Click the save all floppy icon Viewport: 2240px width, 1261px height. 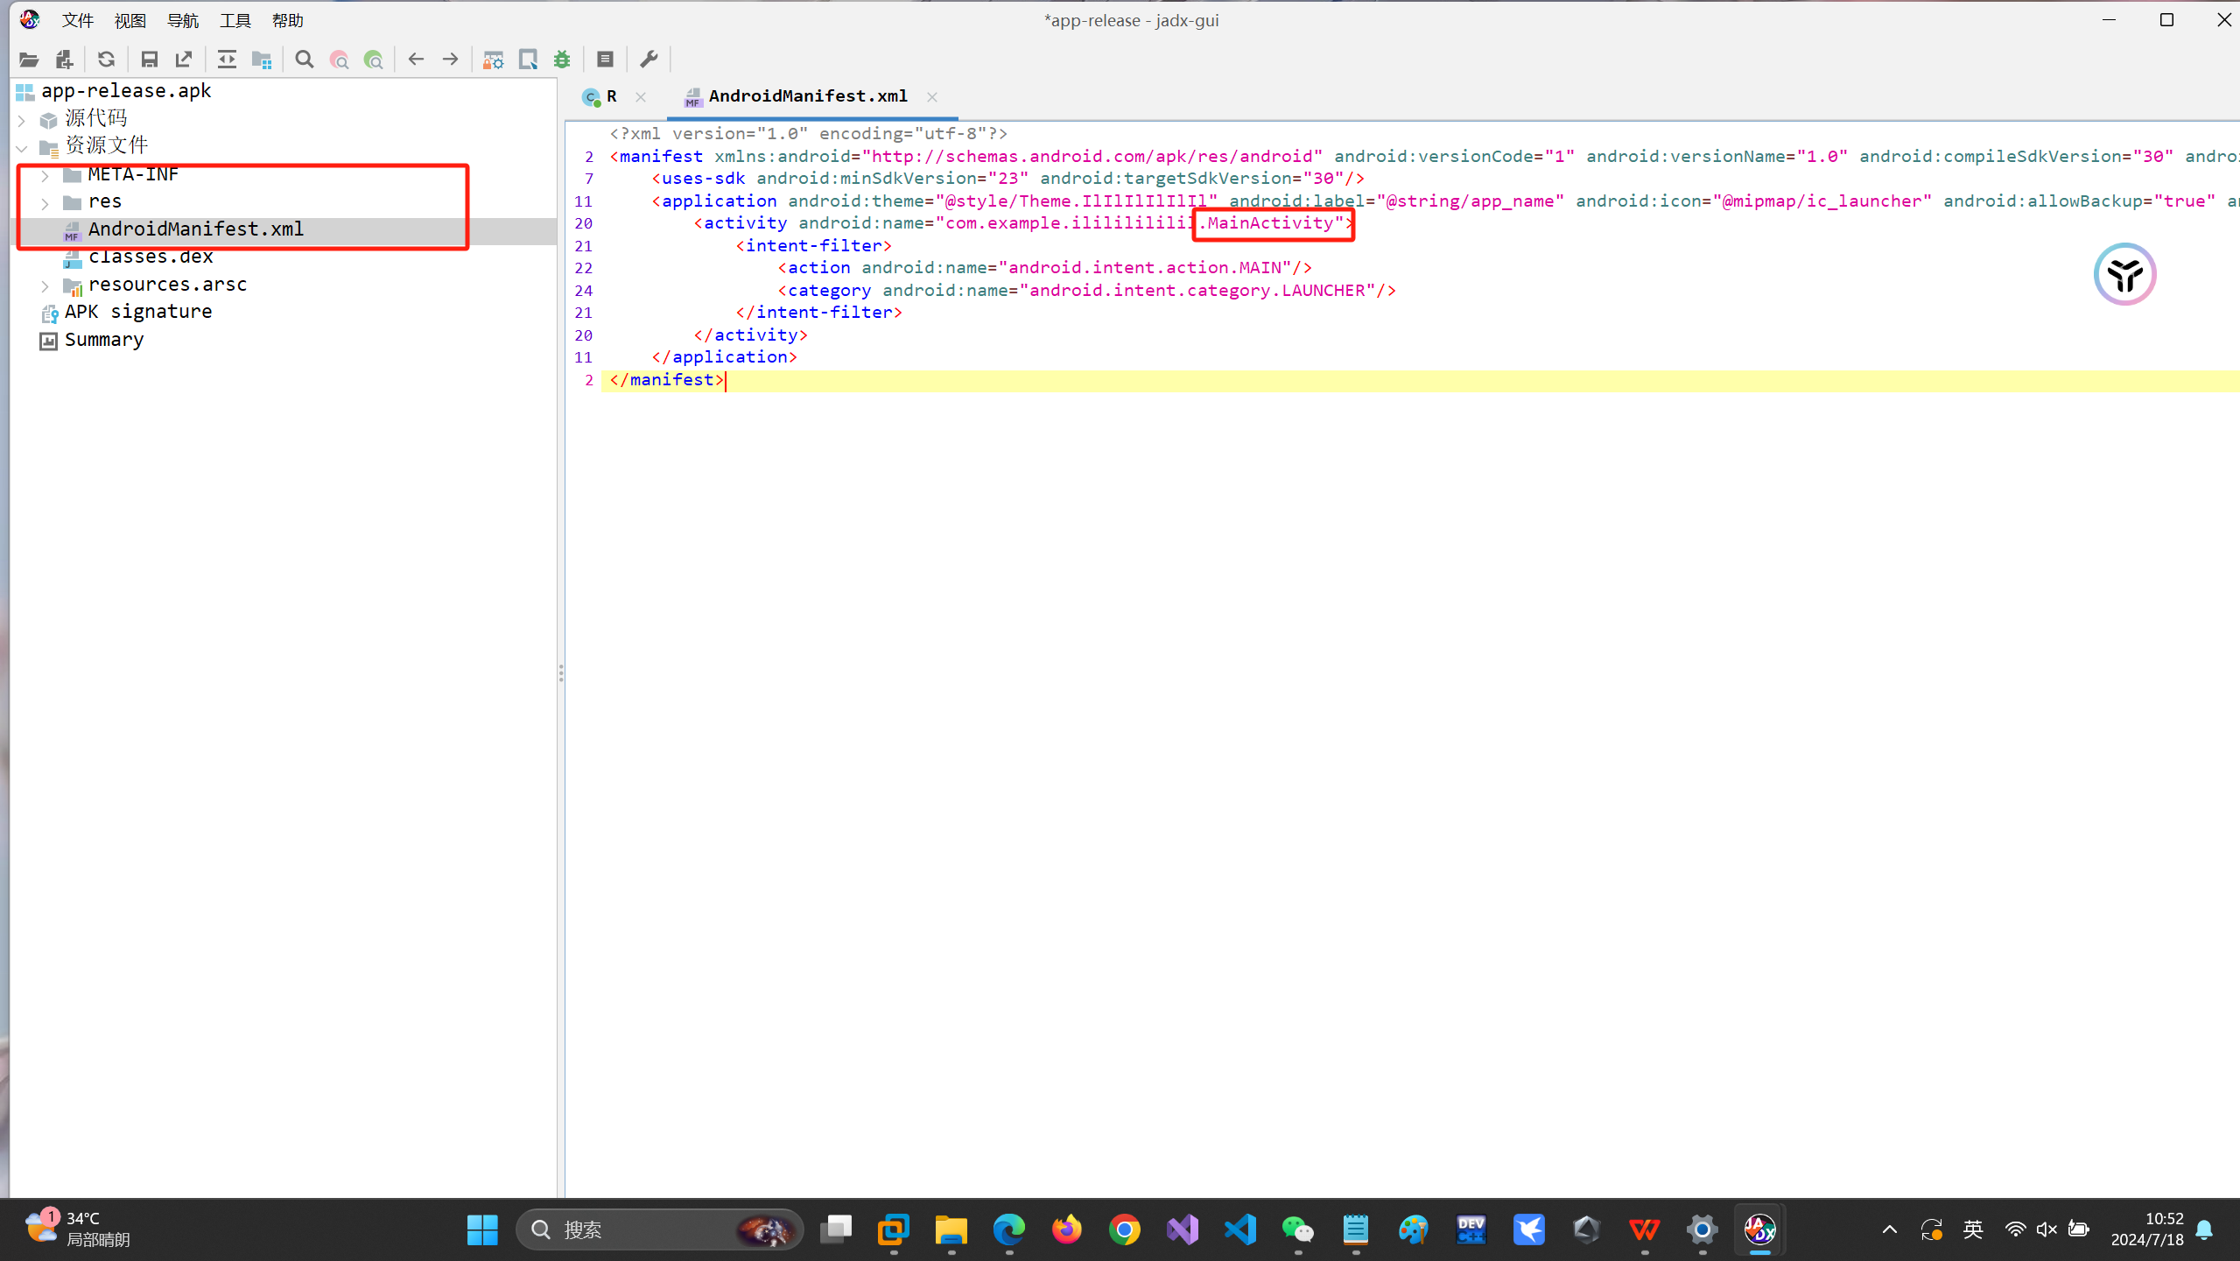pos(149,60)
